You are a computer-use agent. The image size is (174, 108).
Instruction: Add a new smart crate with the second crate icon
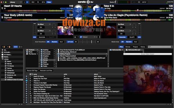(x=9, y=47)
